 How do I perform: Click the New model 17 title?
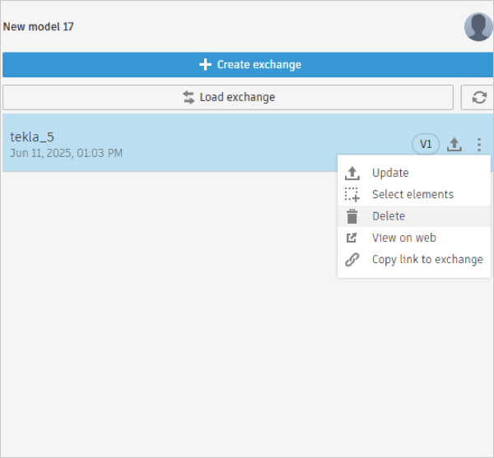39,27
